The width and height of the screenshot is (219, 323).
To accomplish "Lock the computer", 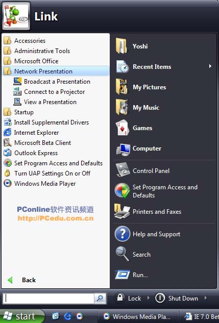I will tap(129, 299).
